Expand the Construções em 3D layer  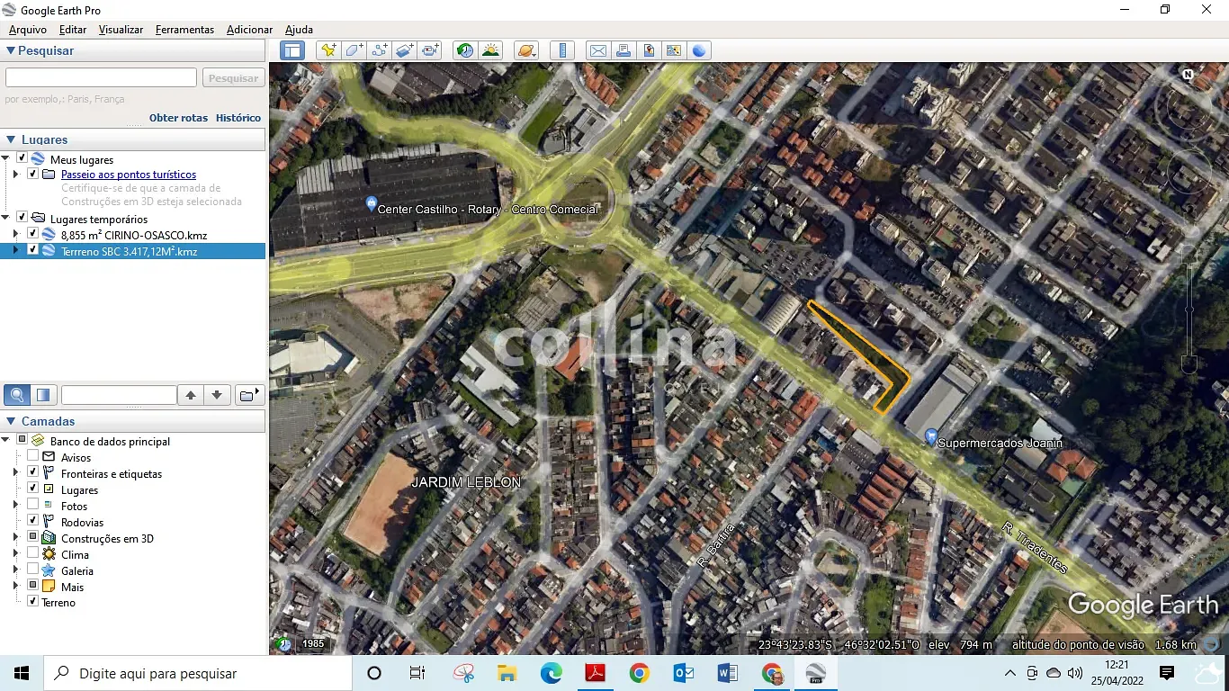pyautogui.click(x=15, y=538)
